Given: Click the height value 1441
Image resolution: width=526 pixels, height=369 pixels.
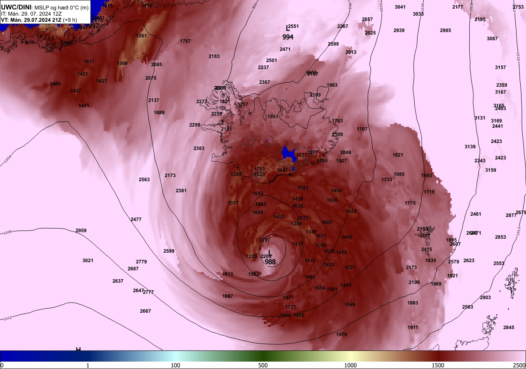Looking at the screenshot, I should (x=84, y=106).
